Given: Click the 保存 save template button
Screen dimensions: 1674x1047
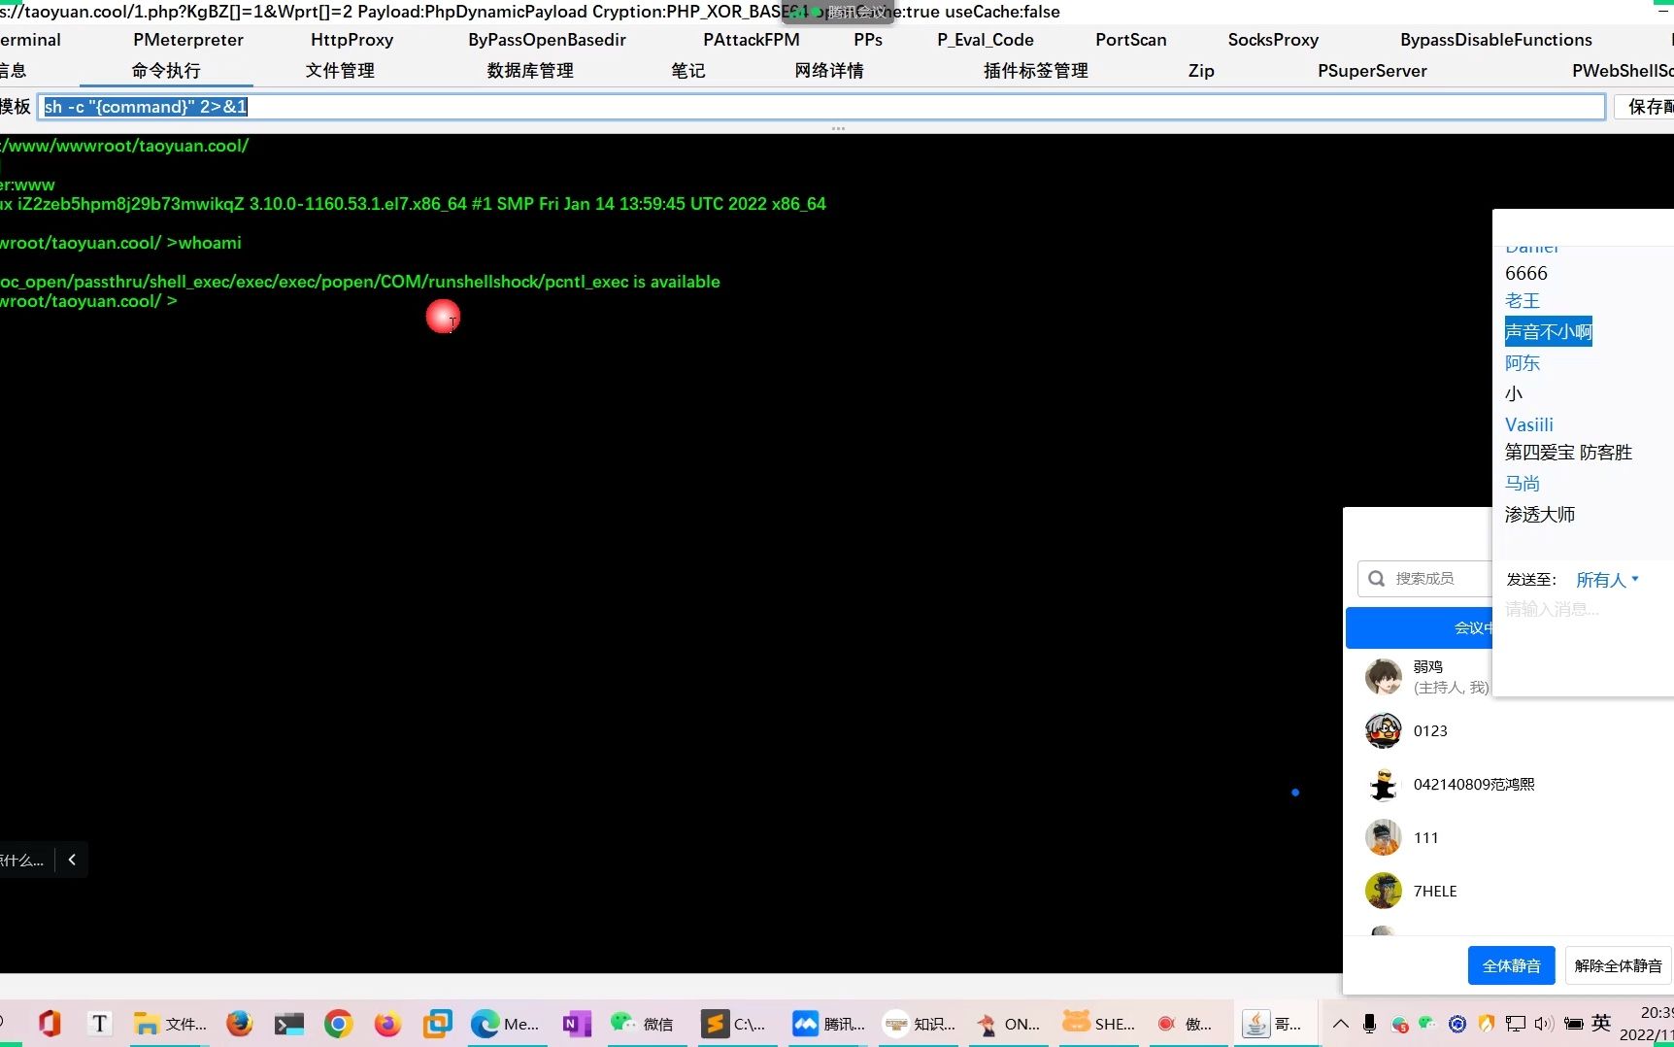Looking at the screenshot, I should click(1644, 107).
